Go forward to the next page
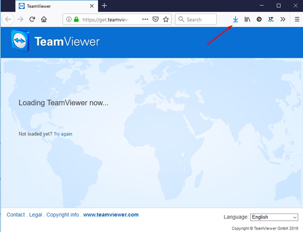This screenshot has height=232, width=303. (20, 19)
